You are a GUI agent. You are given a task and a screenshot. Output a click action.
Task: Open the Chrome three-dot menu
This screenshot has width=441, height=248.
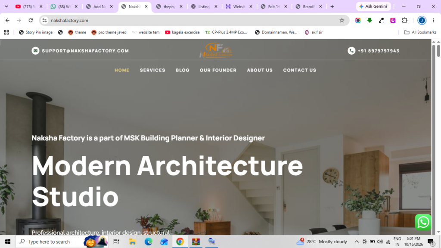[433, 20]
